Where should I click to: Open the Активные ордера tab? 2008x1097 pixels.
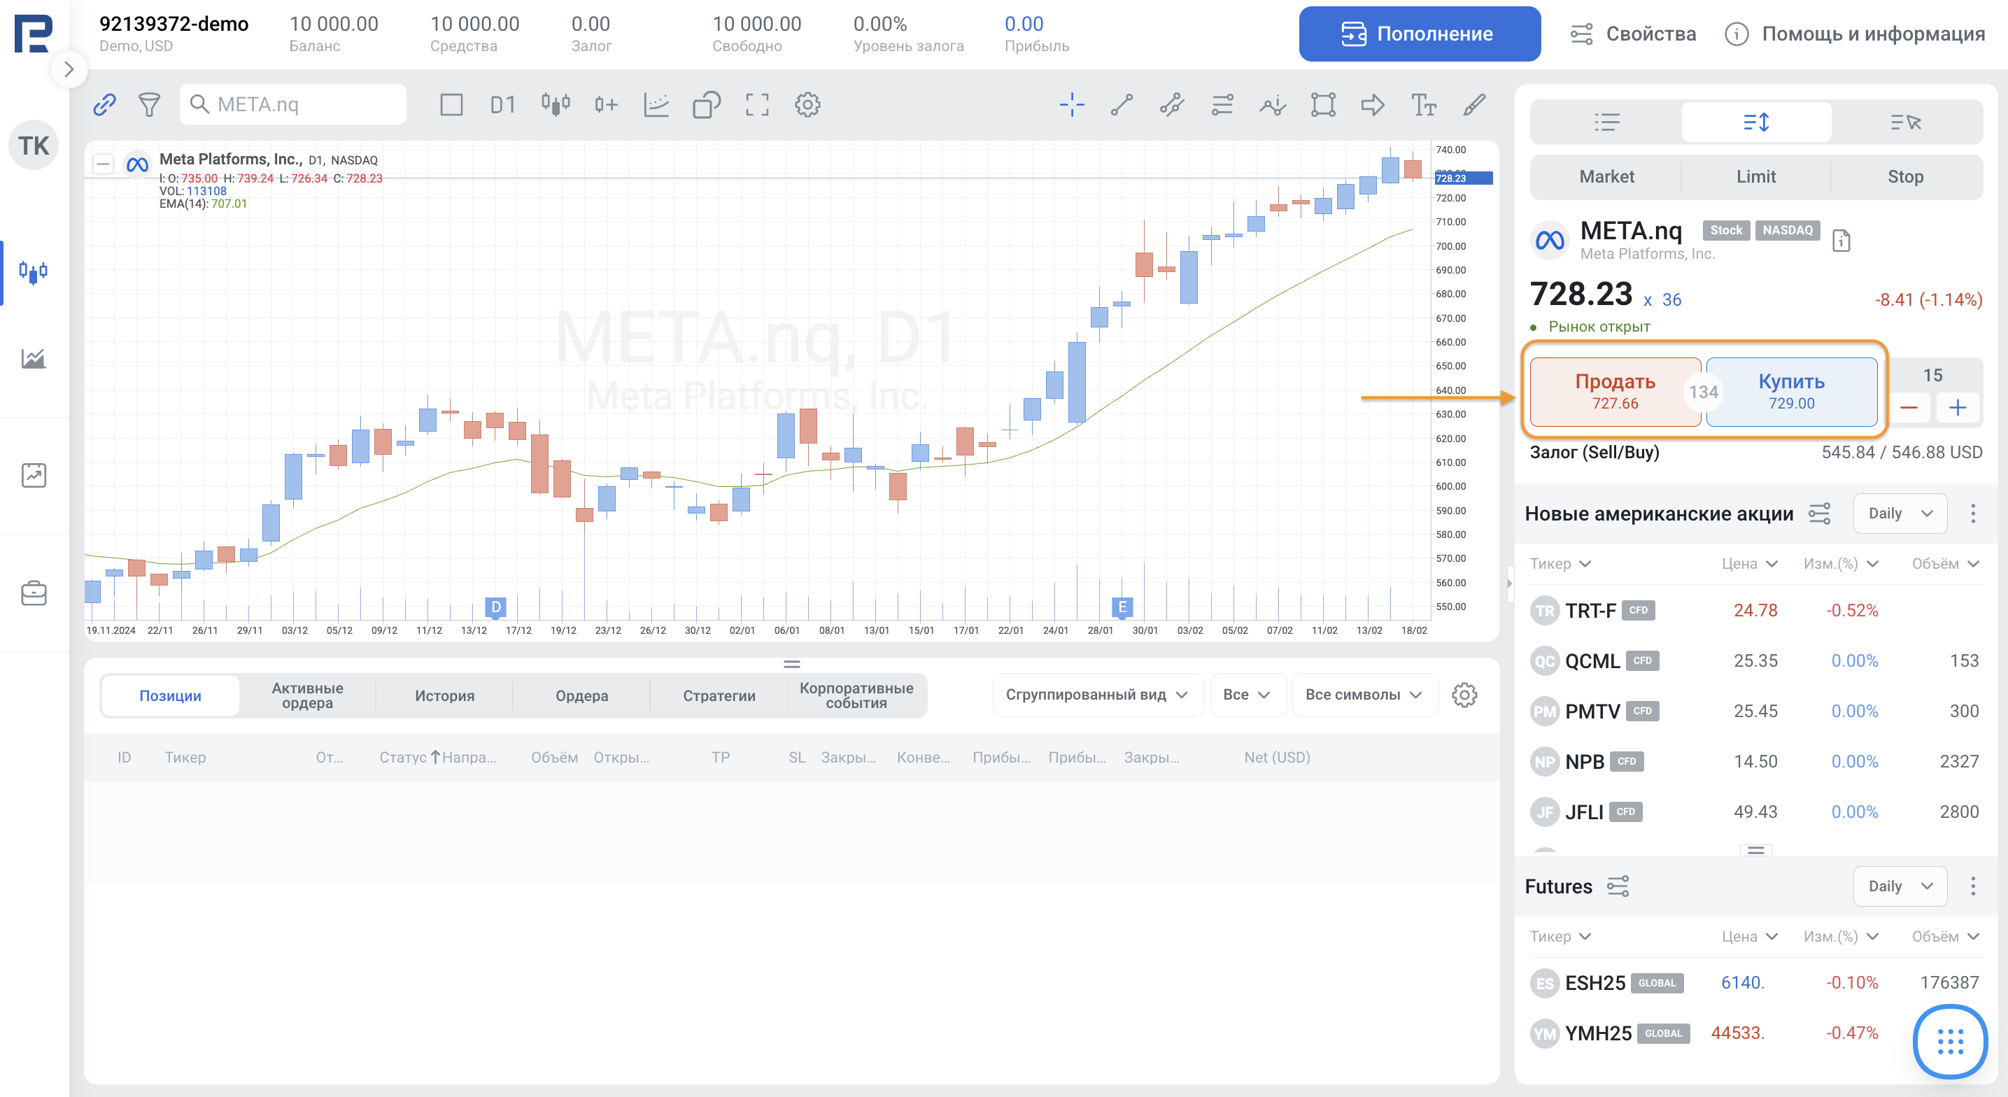click(307, 695)
